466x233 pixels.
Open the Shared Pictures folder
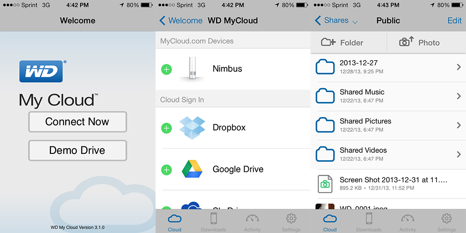pyautogui.click(x=365, y=124)
